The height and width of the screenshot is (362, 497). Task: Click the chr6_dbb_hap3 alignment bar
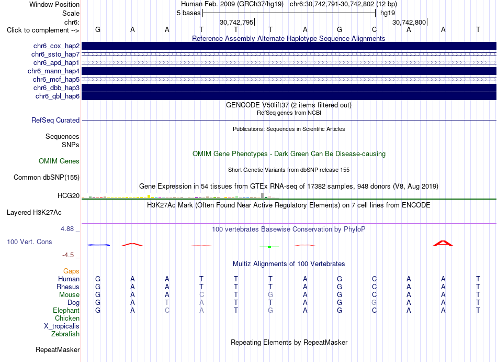289,87
